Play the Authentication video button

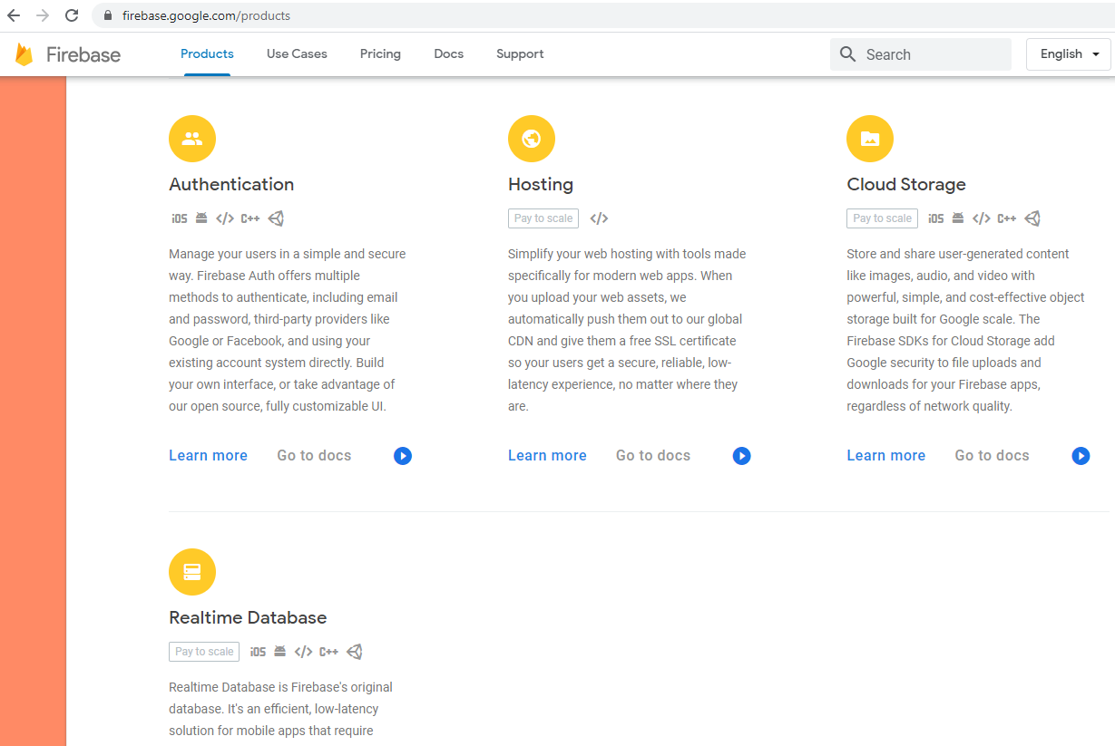(403, 456)
